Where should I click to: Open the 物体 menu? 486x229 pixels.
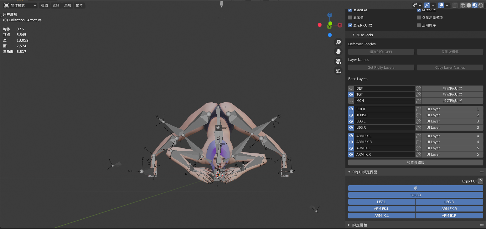tap(79, 5)
